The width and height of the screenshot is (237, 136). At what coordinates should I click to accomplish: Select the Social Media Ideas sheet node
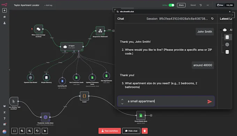click(x=141, y=115)
